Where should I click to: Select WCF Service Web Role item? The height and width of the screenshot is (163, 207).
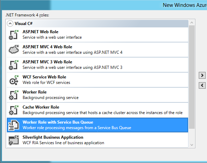44,77
